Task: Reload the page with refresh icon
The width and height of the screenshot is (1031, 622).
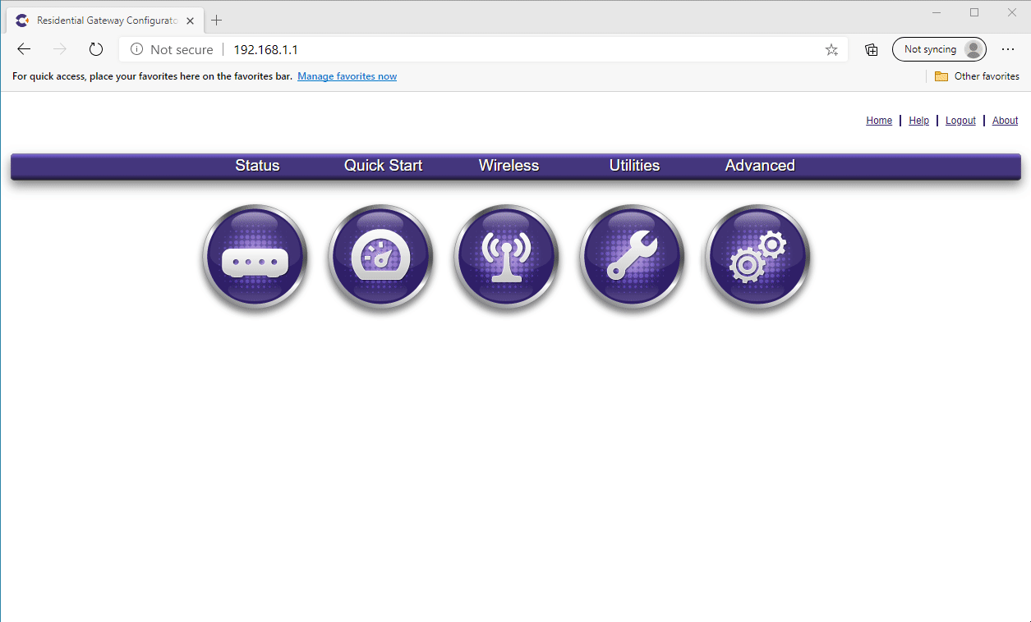Action: click(96, 49)
